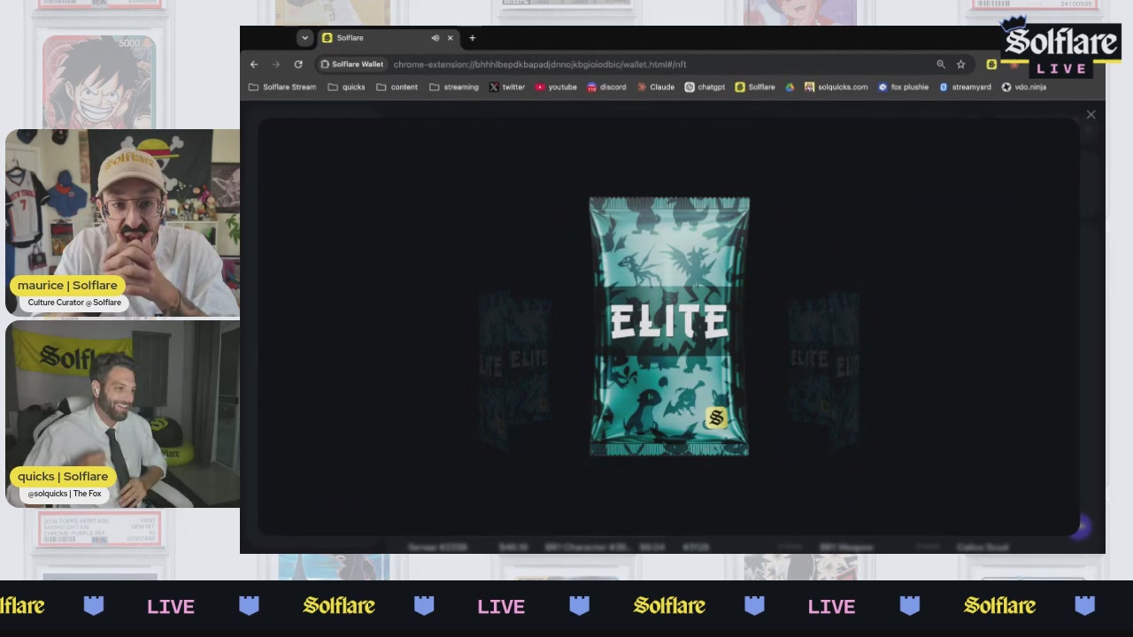The image size is (1133, 637).
Task: Click the purple chat bubble button
Action: [1080, 527]
